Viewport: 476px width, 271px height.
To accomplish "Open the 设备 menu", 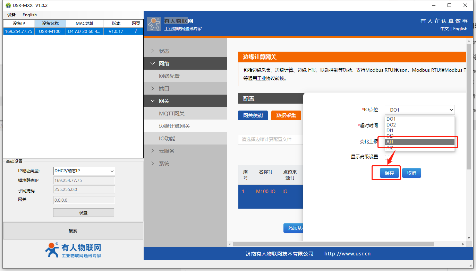I will [11, 15].
